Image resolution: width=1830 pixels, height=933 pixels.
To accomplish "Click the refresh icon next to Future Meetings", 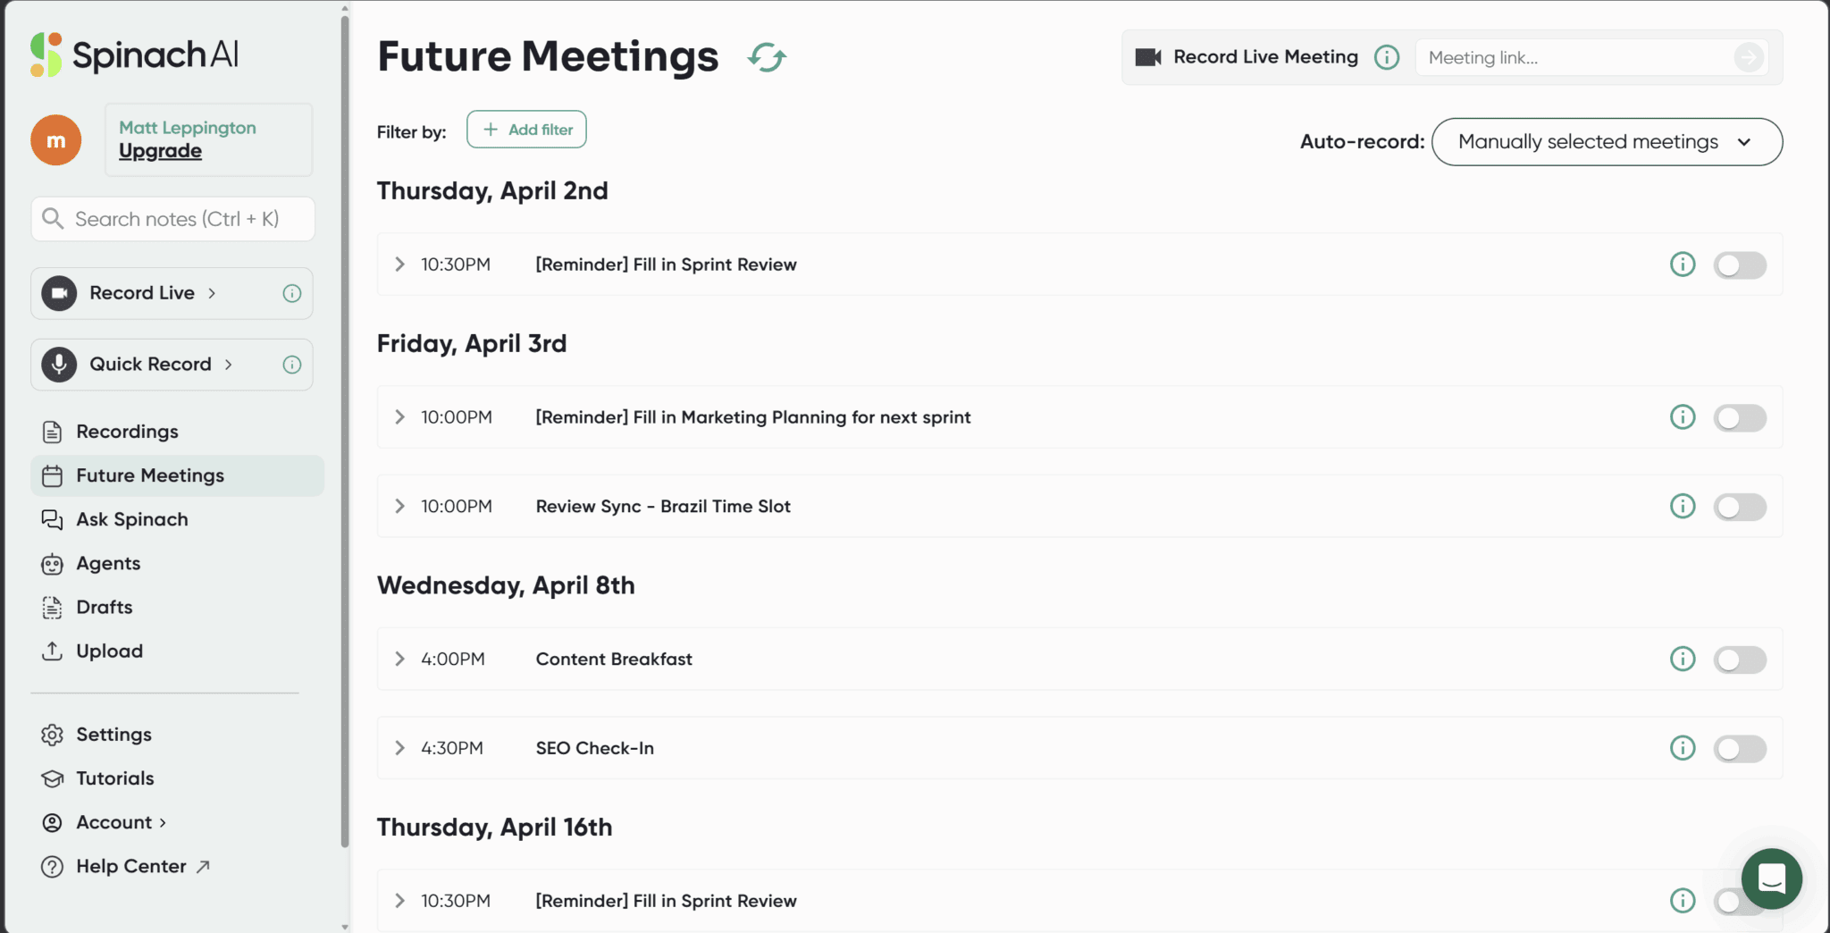I will pyautogui.click(x=767, y=56).
